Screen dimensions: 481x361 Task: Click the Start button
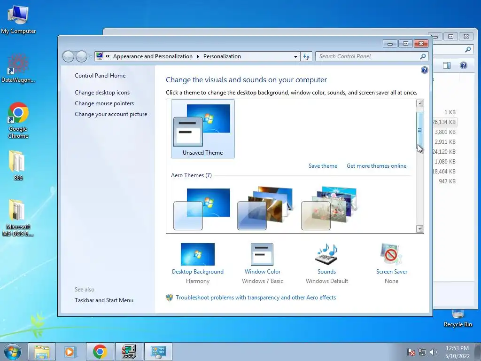pos(13,352)
